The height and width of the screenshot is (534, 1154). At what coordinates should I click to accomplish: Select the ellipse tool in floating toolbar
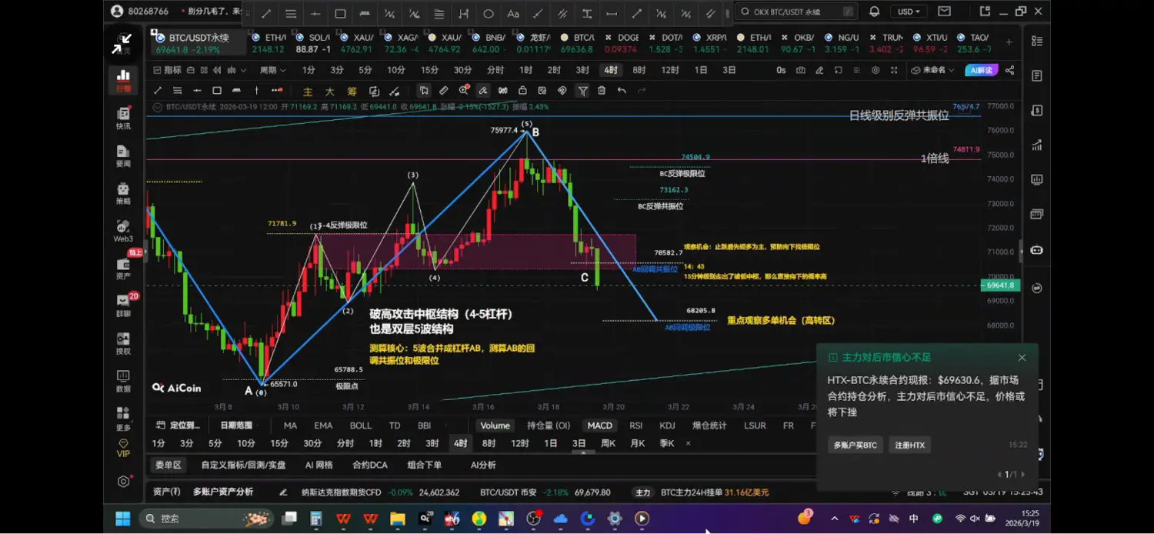489,14
